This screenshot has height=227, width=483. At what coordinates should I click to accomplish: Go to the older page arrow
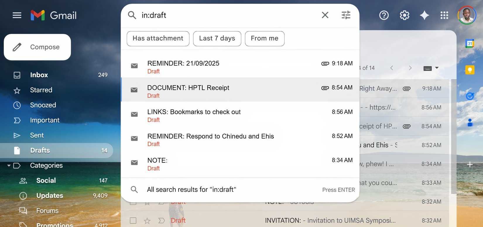[410, 68]
